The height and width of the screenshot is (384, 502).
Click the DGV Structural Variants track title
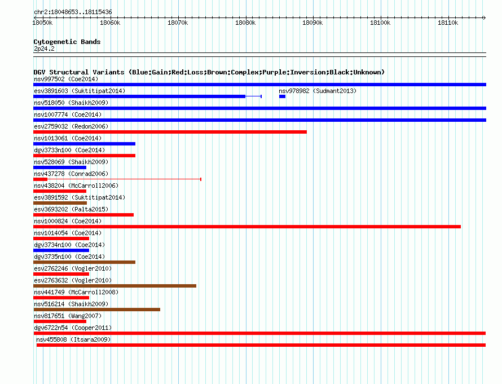[x=209, y=72]
